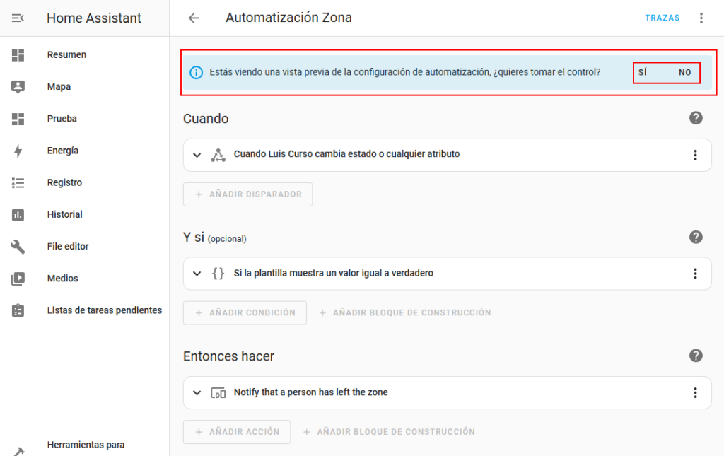This screenshot has height=456, width=724.
Task: Open Energía in the sidebar
Action: click(62, 151)
